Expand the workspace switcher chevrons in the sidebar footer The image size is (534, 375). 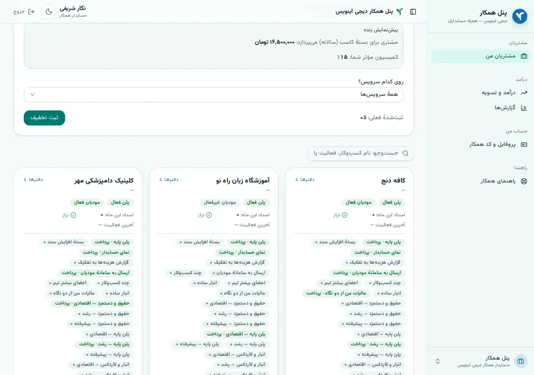[437, 361]
